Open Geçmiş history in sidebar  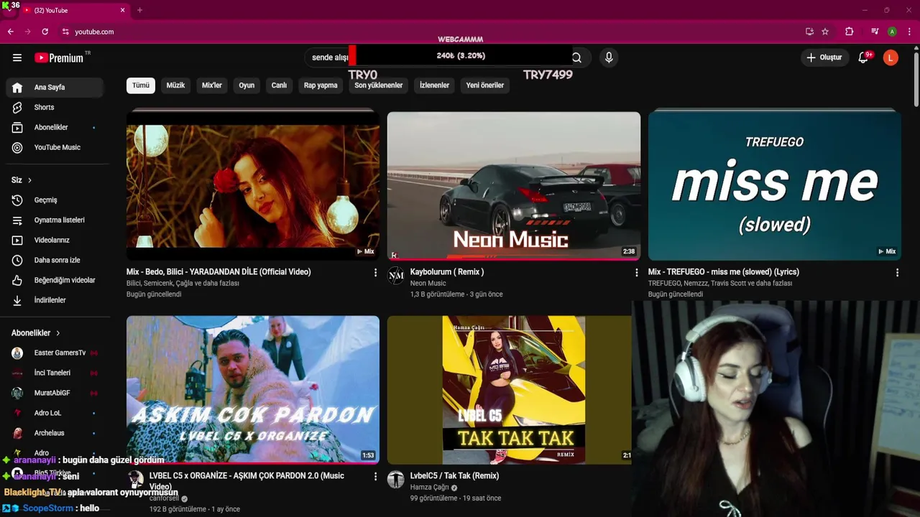[x=55, y=200]
